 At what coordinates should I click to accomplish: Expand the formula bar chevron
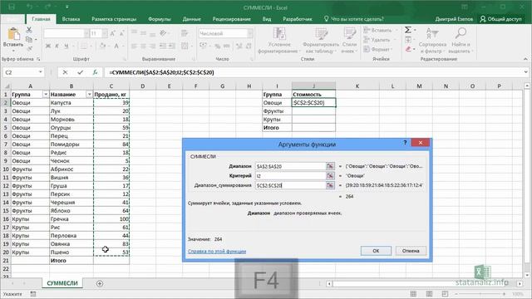(526, 72)
